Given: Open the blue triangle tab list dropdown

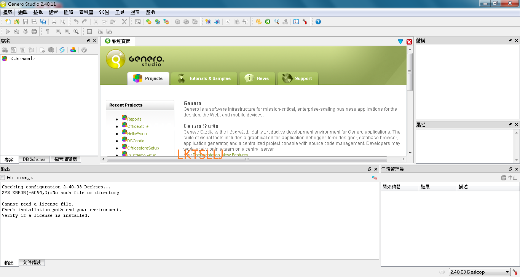Looking at the screenshot, I should pos(400,41).
